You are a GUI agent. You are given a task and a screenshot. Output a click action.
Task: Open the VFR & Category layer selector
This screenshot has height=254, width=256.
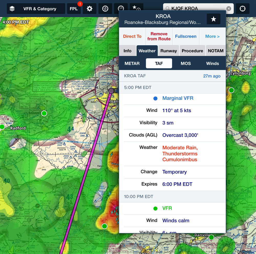[36, 9]
